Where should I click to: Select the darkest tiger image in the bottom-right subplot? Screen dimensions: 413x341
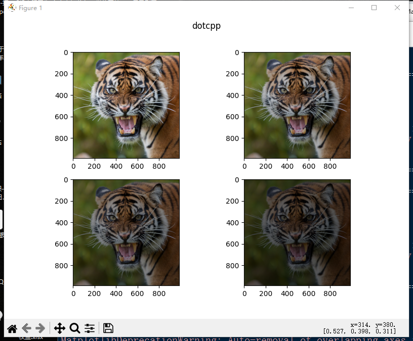[298, 233]
